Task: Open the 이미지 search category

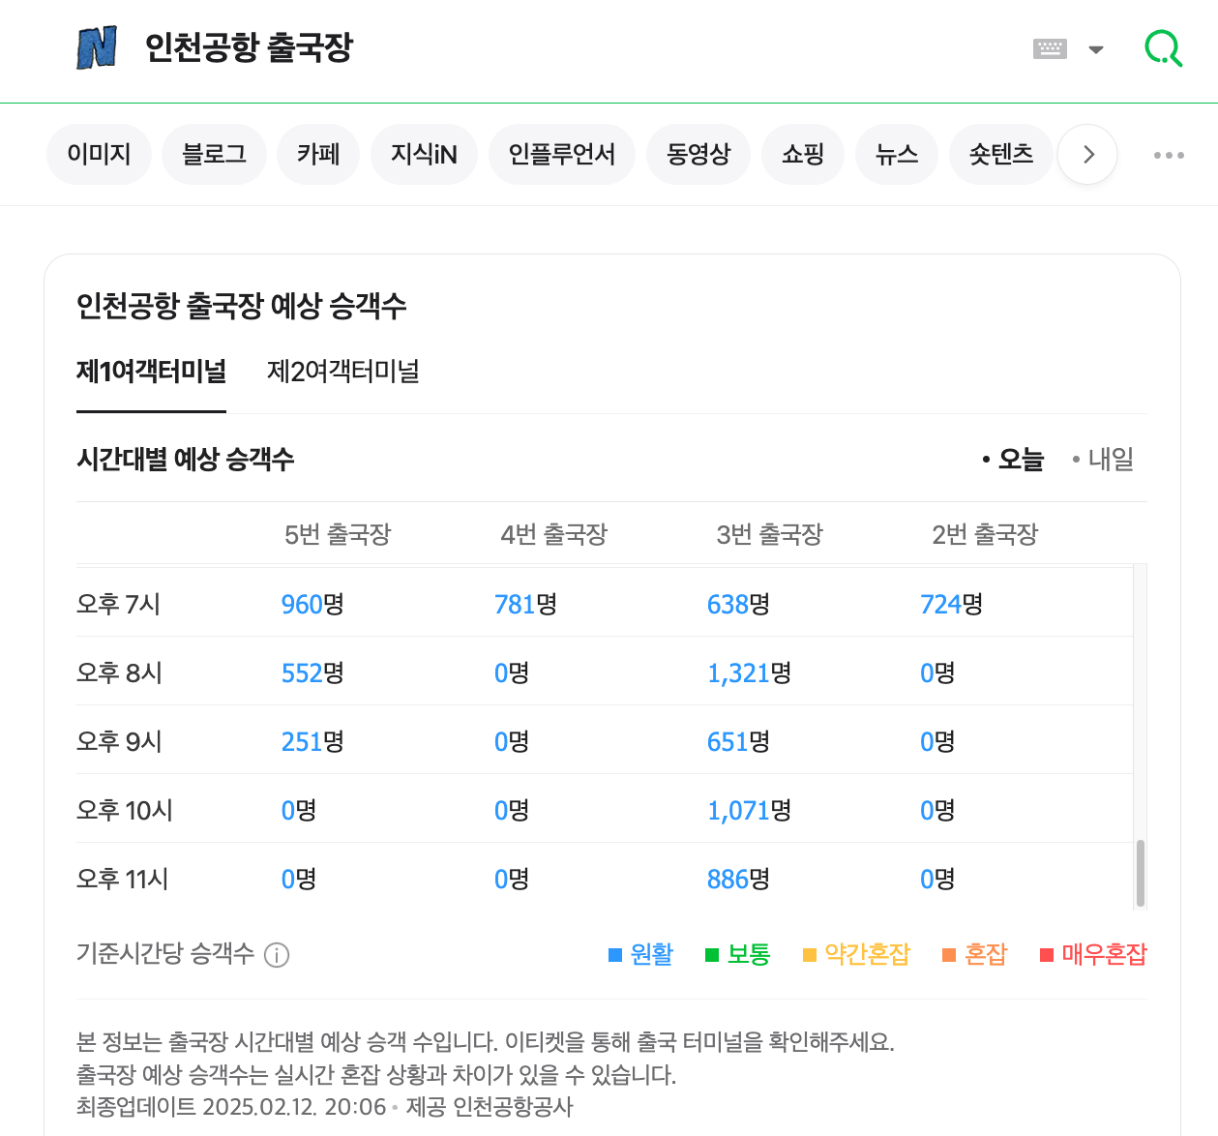Action: [x=99, y=154]
